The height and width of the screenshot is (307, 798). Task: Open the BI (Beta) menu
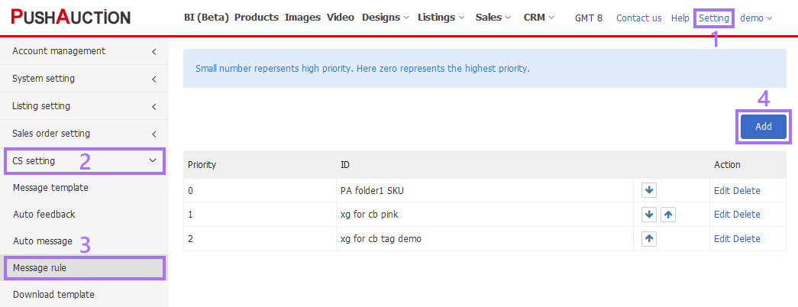click(x=206, y=18)
